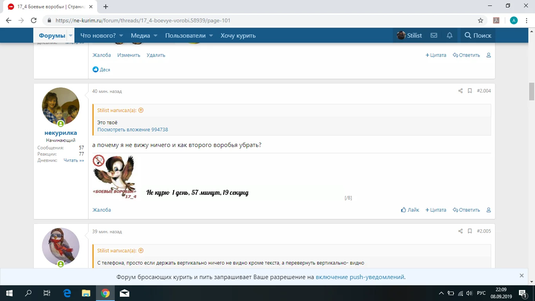Reply to post #2.004 with Ответить
The height and width of the screenshot is (301, 535).
tap(466, 210)
